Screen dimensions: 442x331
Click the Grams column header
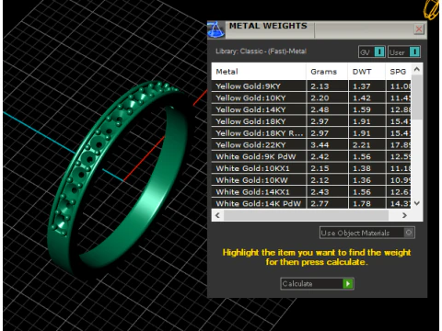(327, 72)
